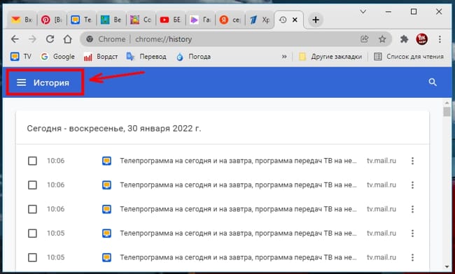
Task: Open the Перевод bookmark
Action: [146, 57]
